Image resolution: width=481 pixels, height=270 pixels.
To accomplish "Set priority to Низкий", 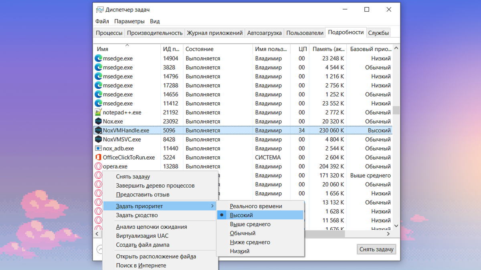I will pos(260,251).
